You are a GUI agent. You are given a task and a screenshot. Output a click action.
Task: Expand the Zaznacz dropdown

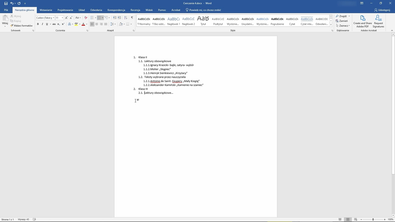tap(344, 25)
